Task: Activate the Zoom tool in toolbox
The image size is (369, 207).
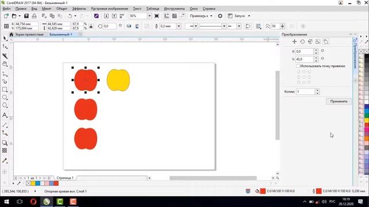Action: coord(5,64)
